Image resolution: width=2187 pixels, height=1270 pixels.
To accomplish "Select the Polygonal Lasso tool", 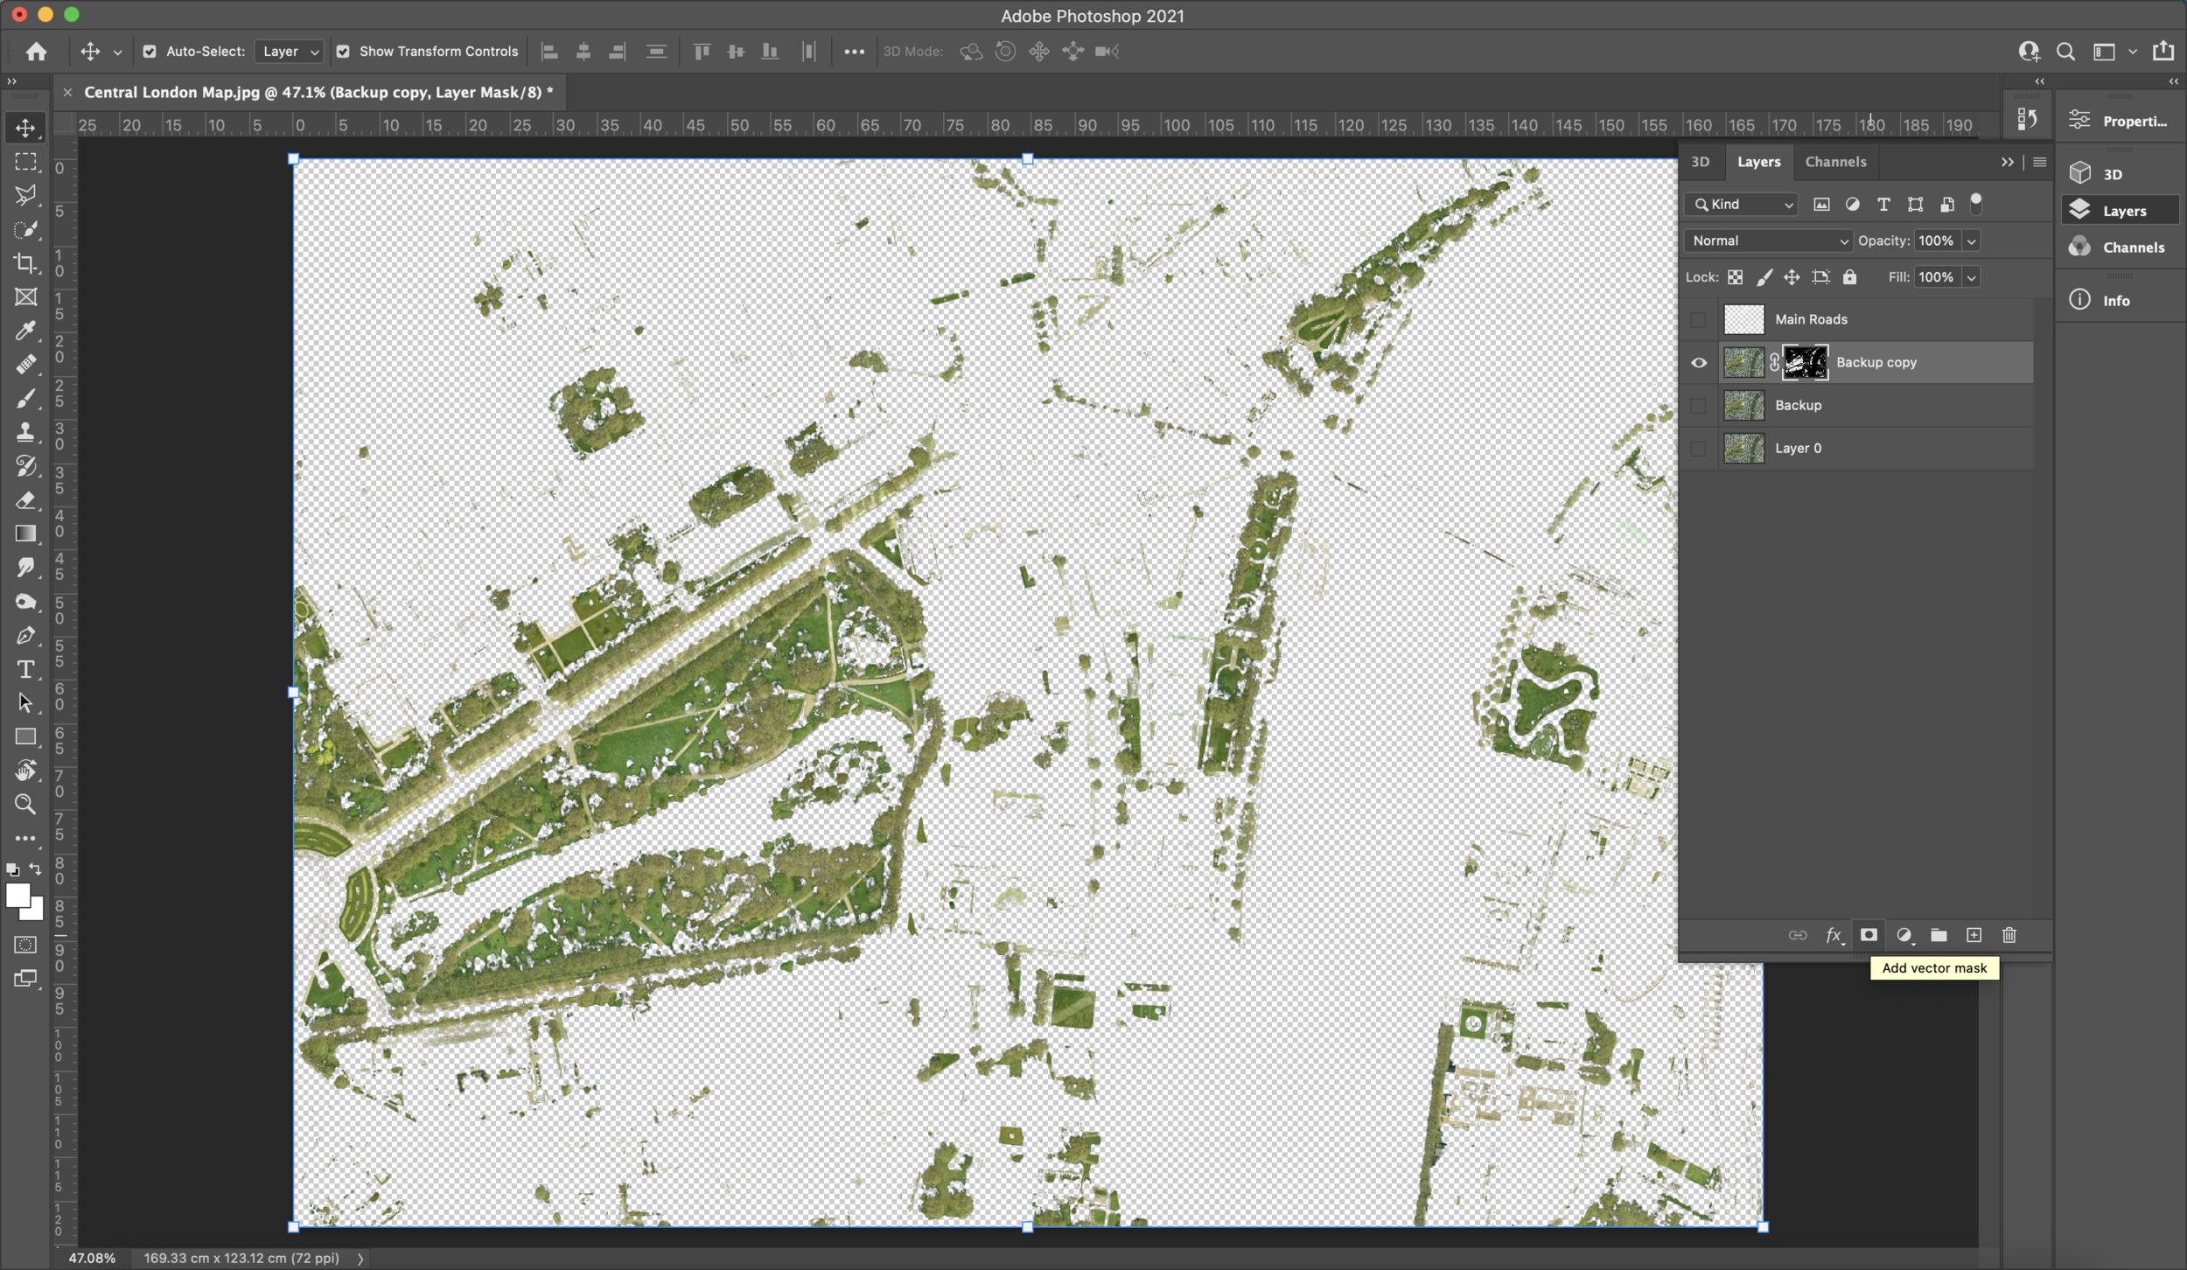I will (x=25, y=196).
